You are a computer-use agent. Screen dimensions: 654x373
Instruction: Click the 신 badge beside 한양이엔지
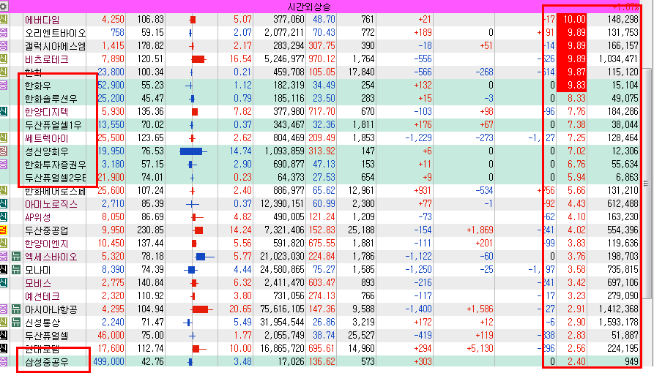[4, 244]
